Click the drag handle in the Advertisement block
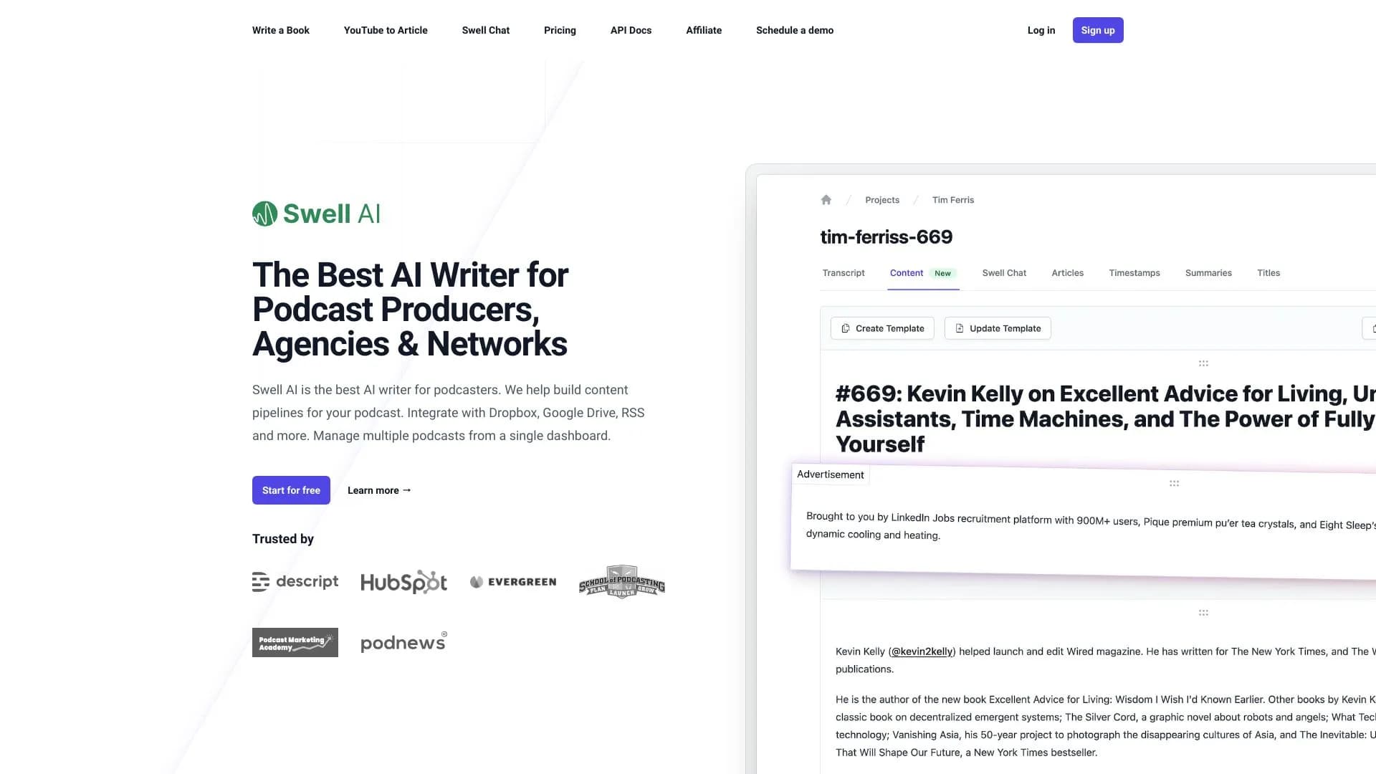The width and height of the screenshot is (1376, 774). (1174, 484)
